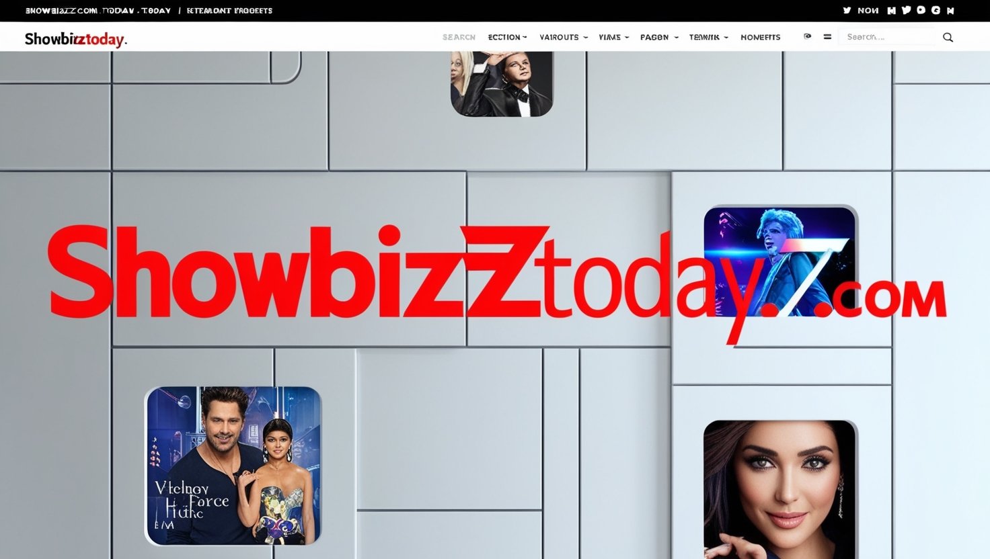Click the M social icon in top bar

pos(892,11)
